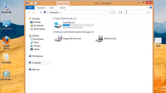This screenshot has height=93, width=166.
Task: Refresh the Computer view
Action: coord(114,12)
